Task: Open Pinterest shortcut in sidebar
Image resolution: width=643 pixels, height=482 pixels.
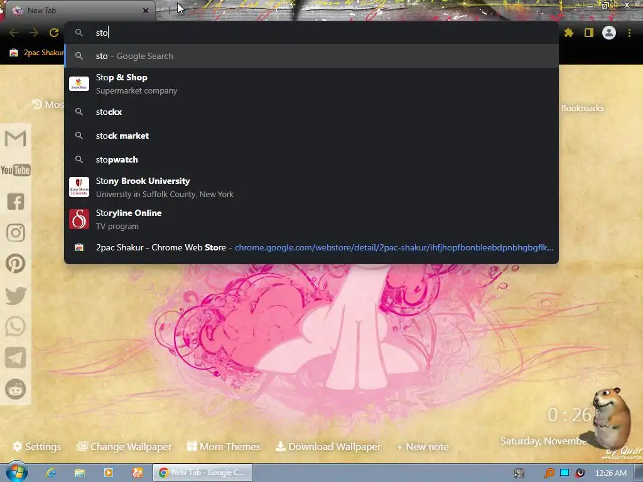Action: (16, 264)
